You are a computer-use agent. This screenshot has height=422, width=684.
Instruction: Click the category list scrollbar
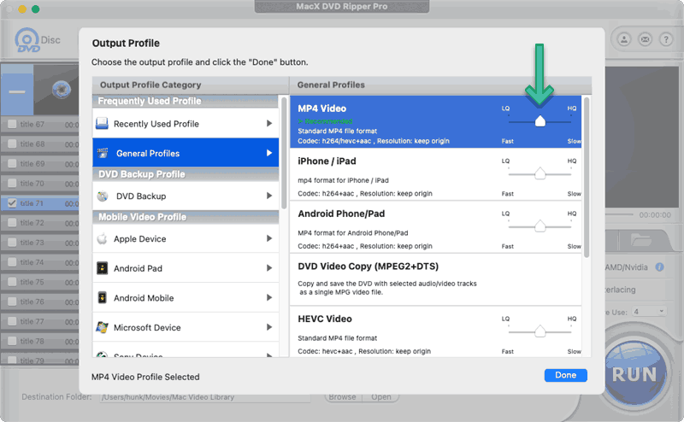284,153
